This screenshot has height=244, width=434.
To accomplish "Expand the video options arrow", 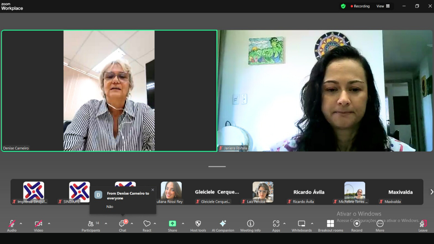I will 49,223.
